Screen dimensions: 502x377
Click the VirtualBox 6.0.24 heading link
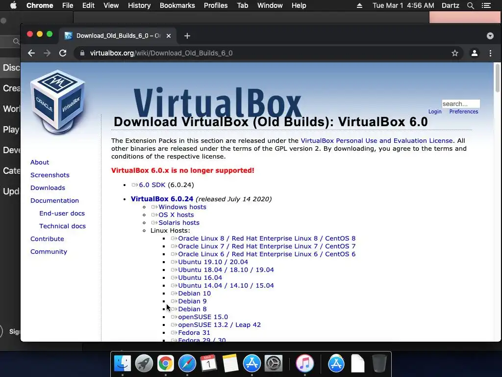tap(162, 199)
